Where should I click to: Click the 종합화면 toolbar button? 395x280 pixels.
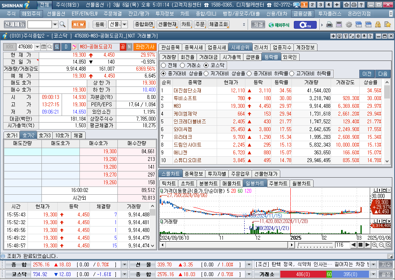[144, 24]
